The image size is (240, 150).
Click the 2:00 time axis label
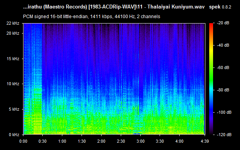(101, 141)
